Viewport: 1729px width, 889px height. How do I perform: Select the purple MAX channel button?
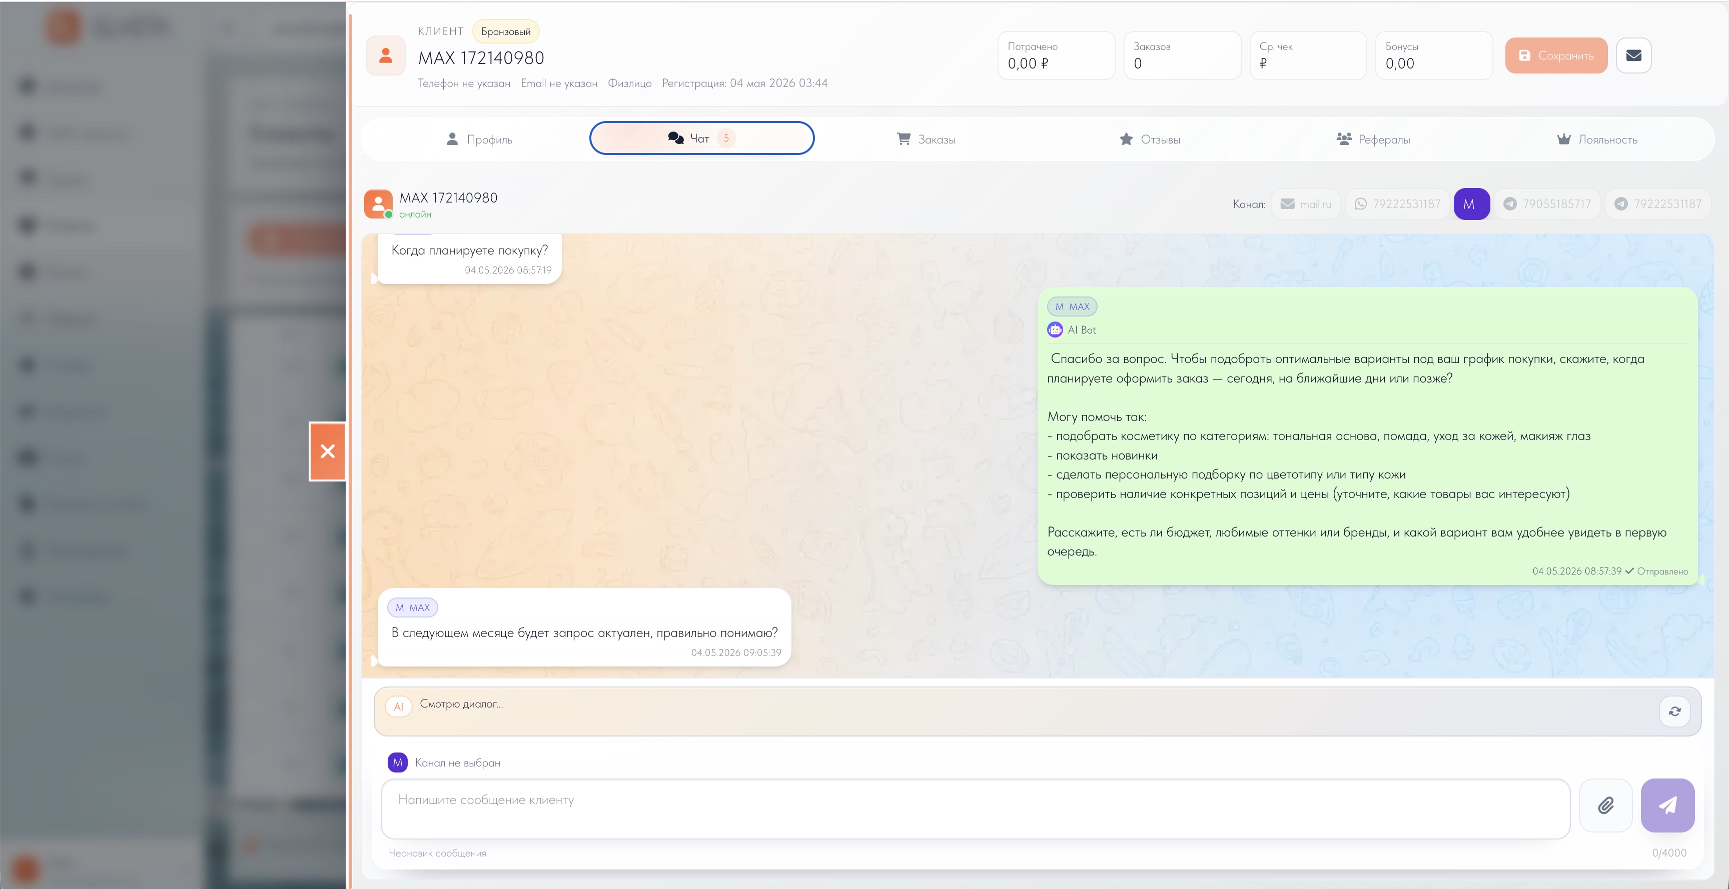coord(1471,204)
